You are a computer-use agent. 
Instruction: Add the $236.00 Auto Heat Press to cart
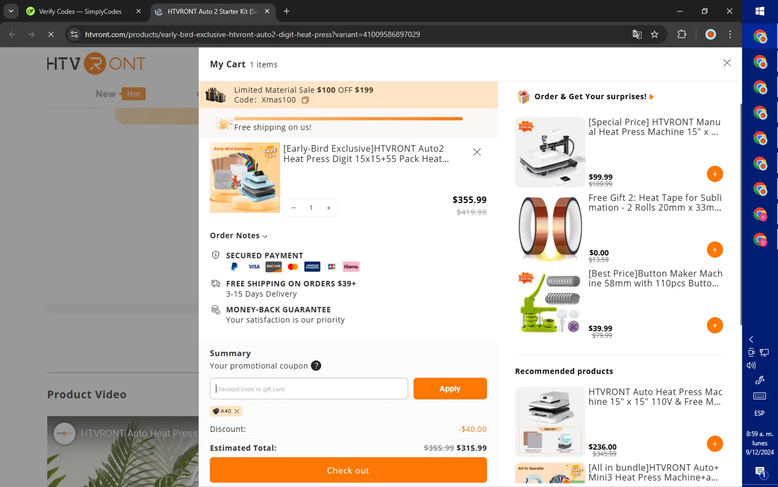click(x=714, y=444)
